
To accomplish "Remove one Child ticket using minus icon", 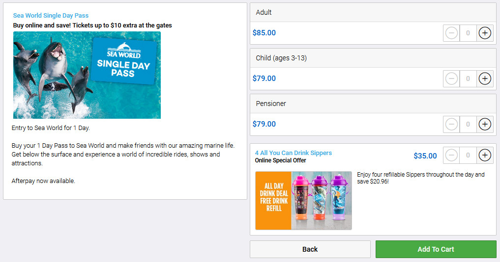I will click(x=451, y=79).
